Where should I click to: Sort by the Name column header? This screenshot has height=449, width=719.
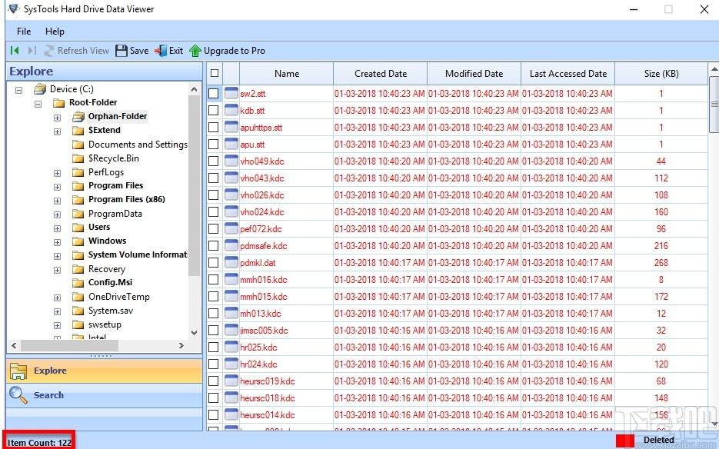pyautogui.click(x=287, y=73)
